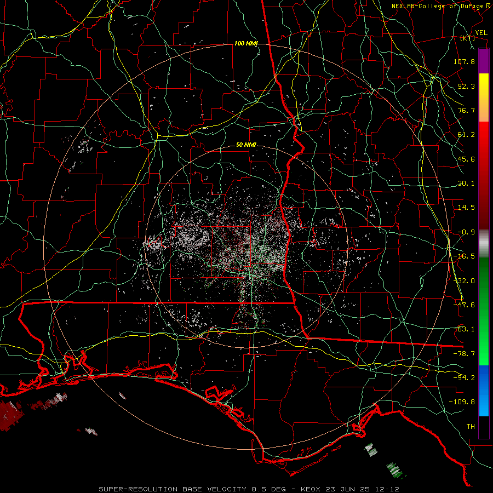Click the "[KT]" units label
Viewport: 493px width, 493px height.
point(468,38)
